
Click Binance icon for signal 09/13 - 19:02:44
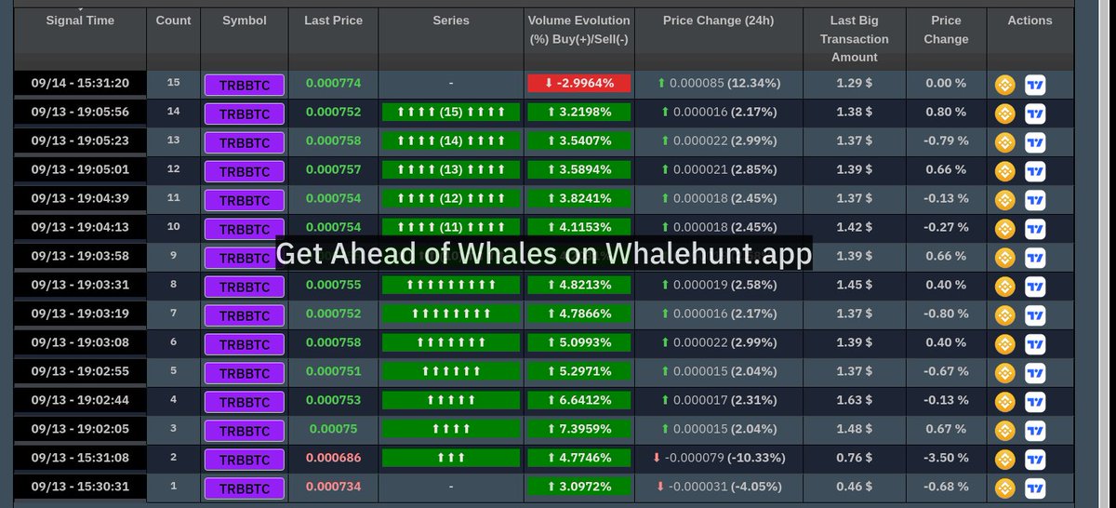point(1004,402)
